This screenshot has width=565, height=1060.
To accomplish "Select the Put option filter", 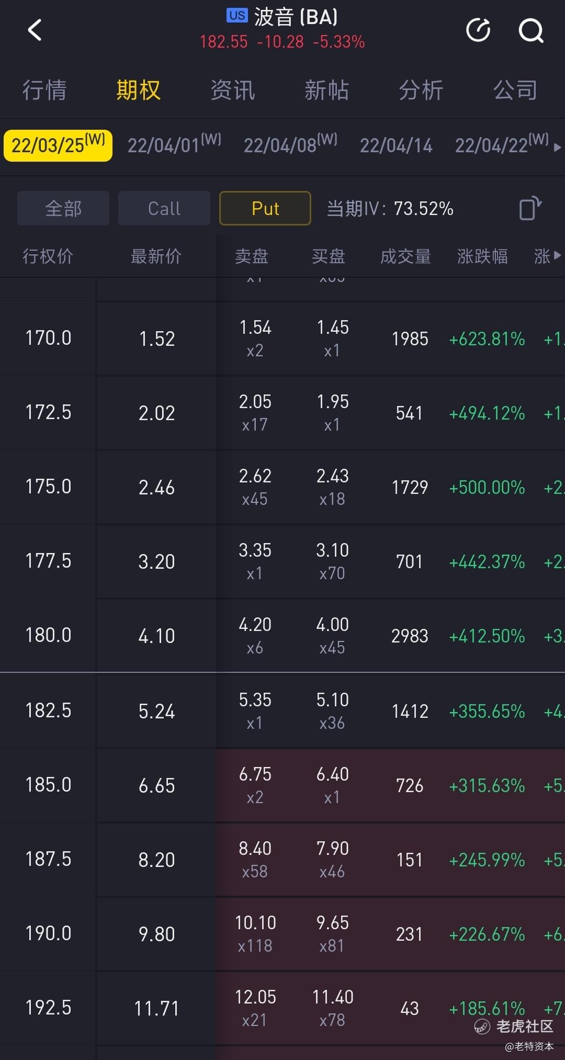I will click(265, 208).
